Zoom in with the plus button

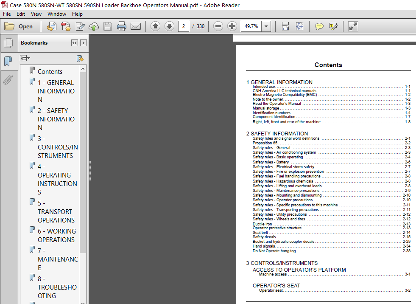232,26
